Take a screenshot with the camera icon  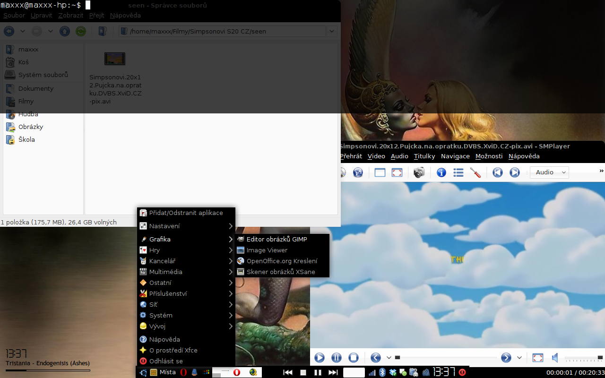pos(419,172)
